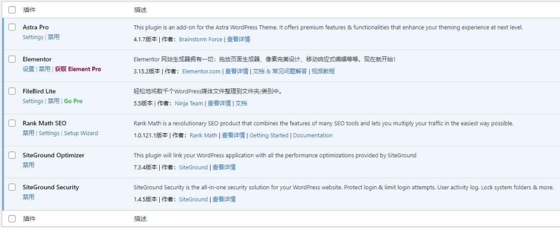The image size is (560, 228).
Task: Click 获取 Element Pro upgrade link
Action: pos(78,69)
